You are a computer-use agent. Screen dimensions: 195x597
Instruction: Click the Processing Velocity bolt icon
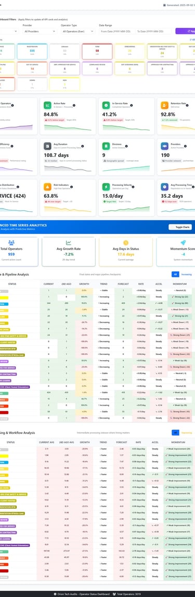pyautogui.click(x=106, y=187)
